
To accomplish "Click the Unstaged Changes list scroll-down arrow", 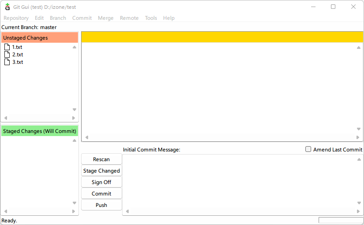I will (74, 110).
